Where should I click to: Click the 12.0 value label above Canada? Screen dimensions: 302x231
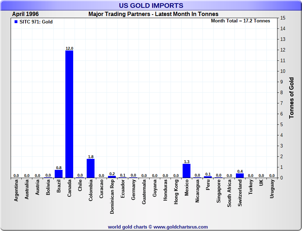(69, 48)
